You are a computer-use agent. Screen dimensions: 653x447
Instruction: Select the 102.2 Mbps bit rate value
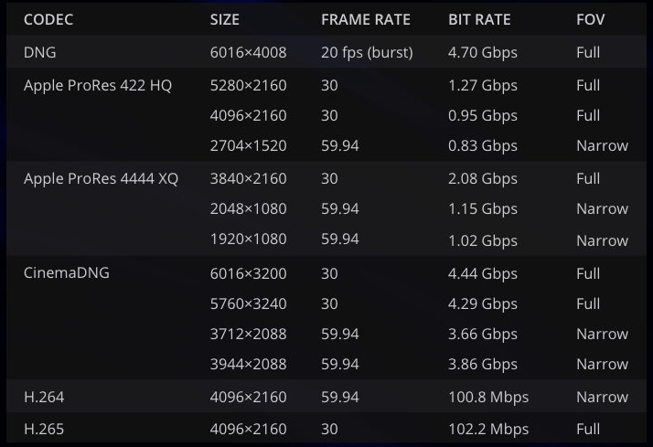[x=488, y=429]
